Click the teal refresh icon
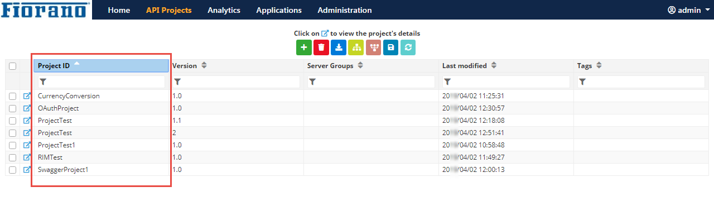This screenshot has height=201, width=714. point(408,47)
